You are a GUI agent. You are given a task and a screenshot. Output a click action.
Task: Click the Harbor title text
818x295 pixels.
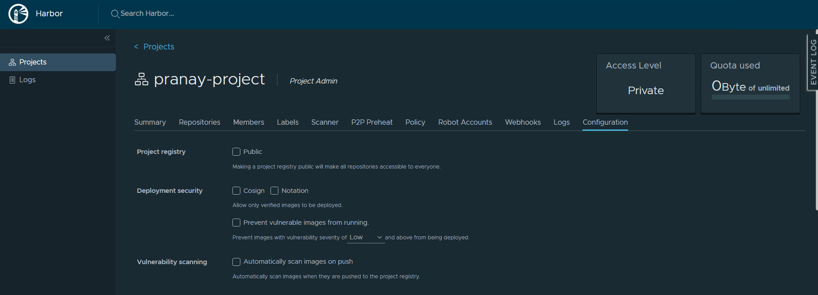(x=49, y=14)
